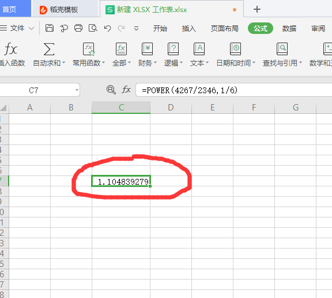The image size is (332, 298).
Task: Expand the 文件 menu chevron
Action: point(31,28)
